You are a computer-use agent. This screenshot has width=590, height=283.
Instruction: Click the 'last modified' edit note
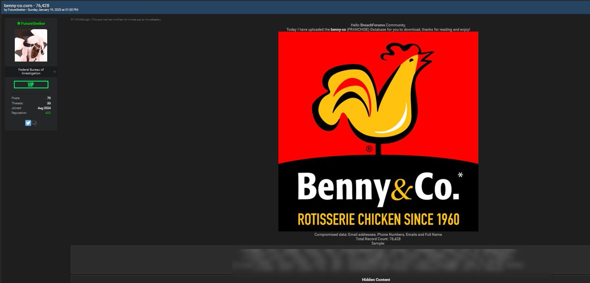coord(126,20)
